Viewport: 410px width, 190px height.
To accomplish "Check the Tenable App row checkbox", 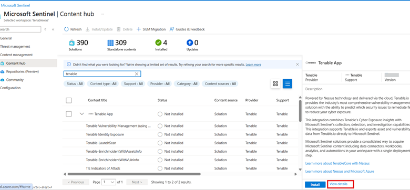I will point(69,114).
